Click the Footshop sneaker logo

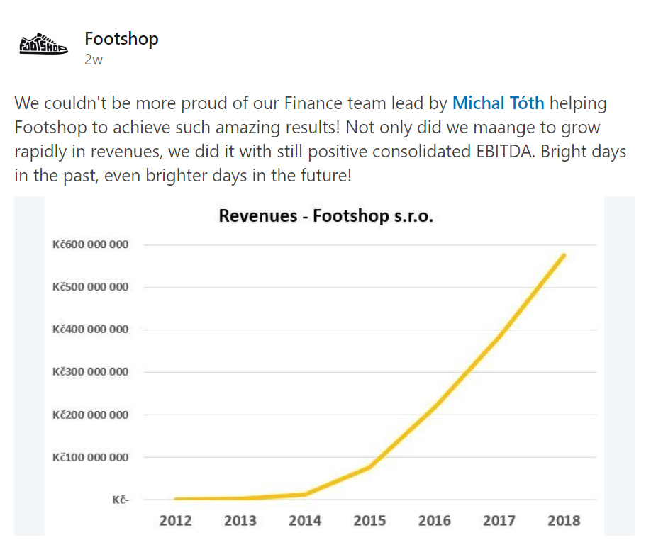click(43, 46)
